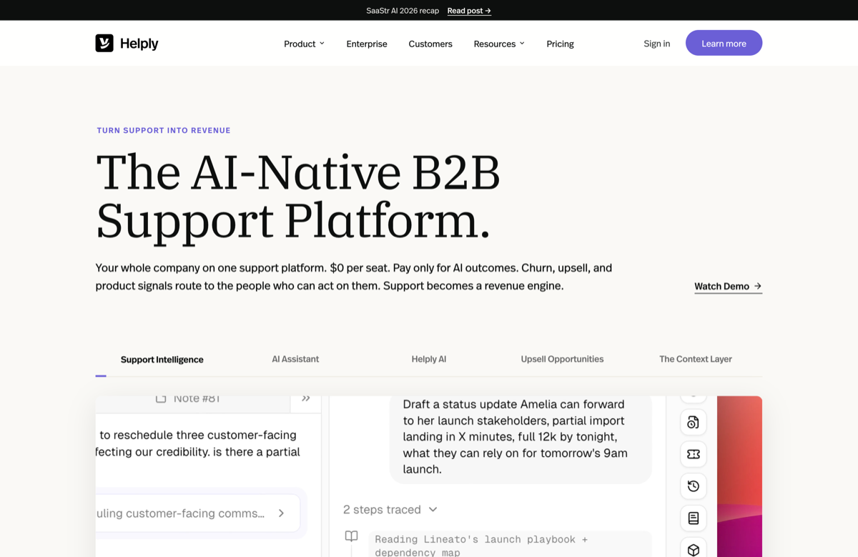Image resolution: width=858 pixels, height=557 pixels.
Task: Click the Helply wordmark
Action: tap(139, 44)
